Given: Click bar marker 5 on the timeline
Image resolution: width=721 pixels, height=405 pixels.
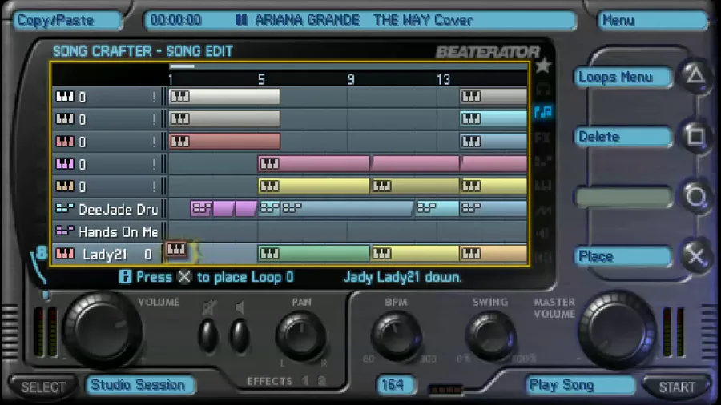Looking at the screenshot, I should tap(261, 79).
